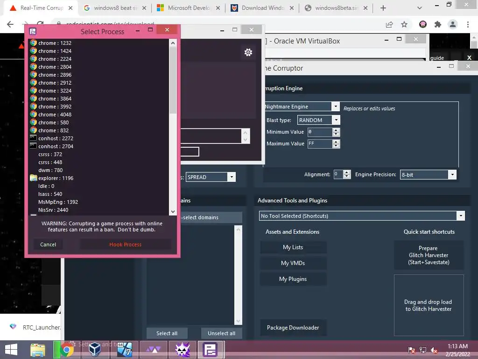478x359 pixels.
Task: Open Chrome extensions puzzle icon
Action: coord(438,24)
